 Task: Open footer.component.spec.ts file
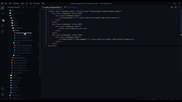click(24, 41)
